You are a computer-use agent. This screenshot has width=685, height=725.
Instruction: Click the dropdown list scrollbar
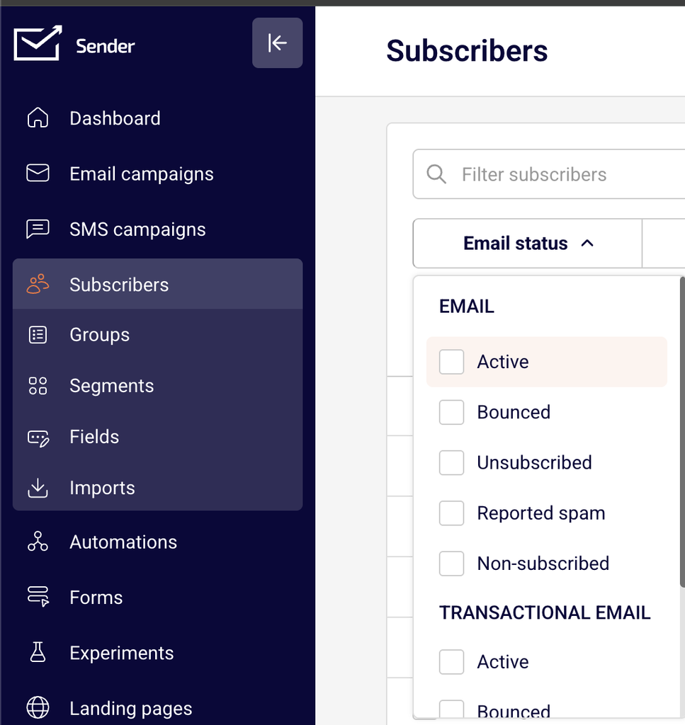click(x=682, y=432)
